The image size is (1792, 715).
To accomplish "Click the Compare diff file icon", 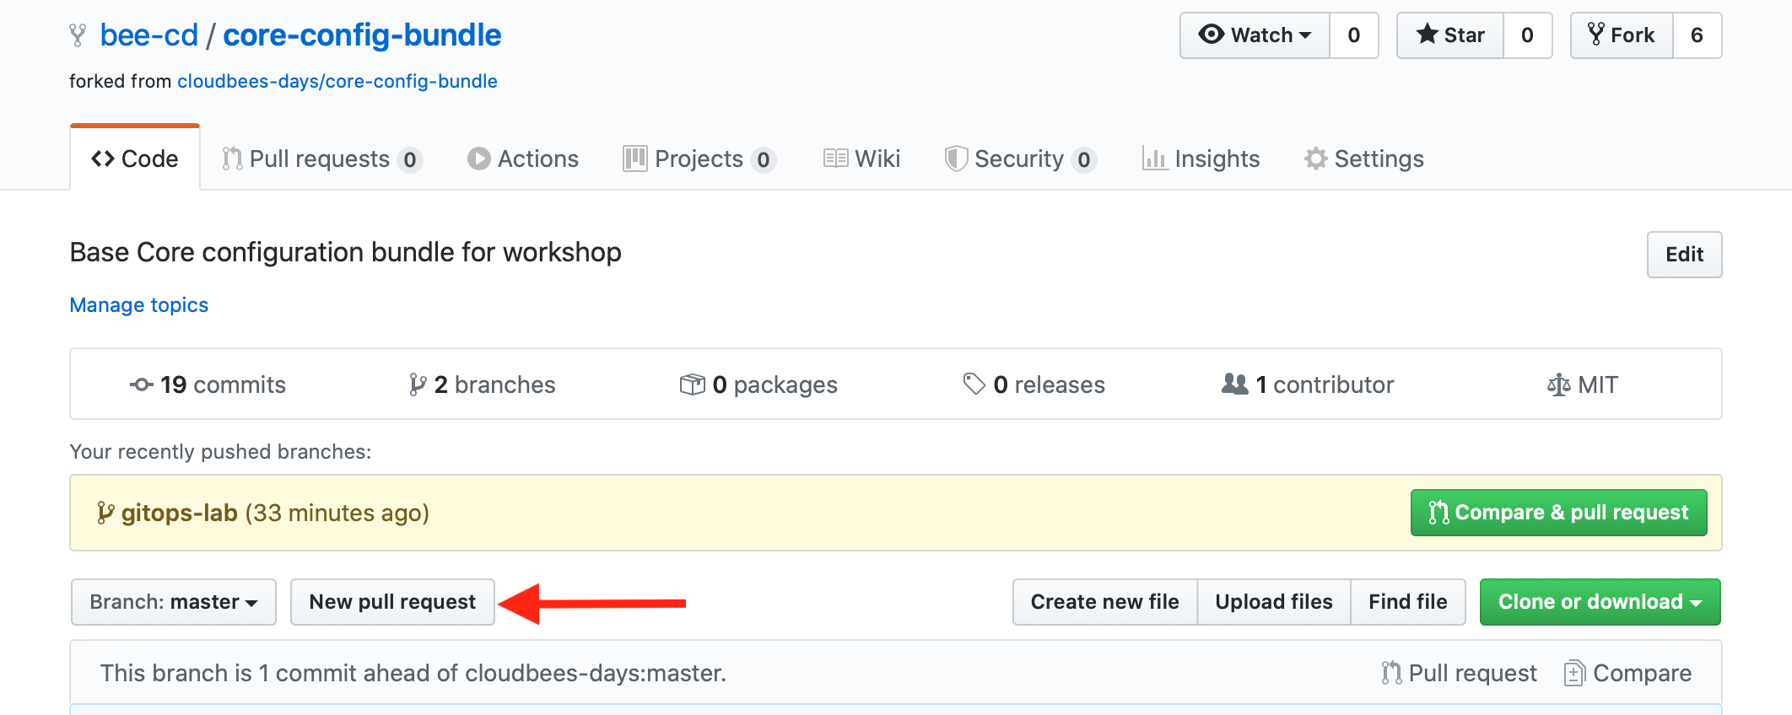I will coord(1574,673).
